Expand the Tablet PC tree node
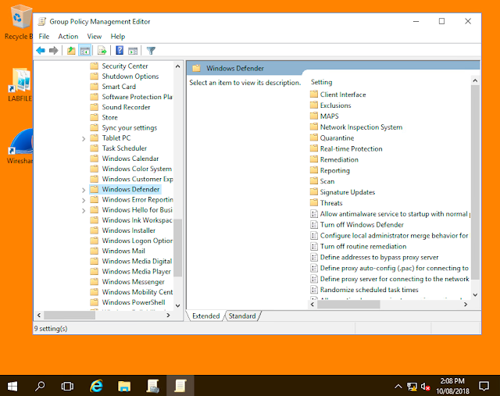This screenshot has height=396, width=500. pyautogui.click(x=84, y=138)
